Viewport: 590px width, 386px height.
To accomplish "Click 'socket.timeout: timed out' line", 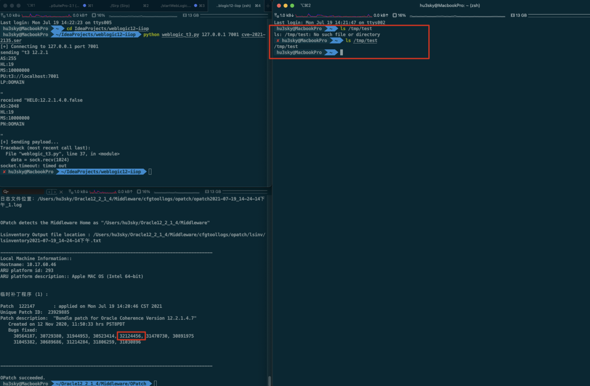I will [x=33, y=166].
